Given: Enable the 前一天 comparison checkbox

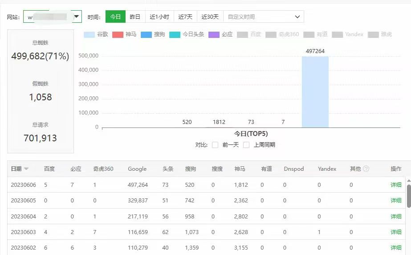Looking at the screenshot, I should pyautogui.click(x=215, y=145).
